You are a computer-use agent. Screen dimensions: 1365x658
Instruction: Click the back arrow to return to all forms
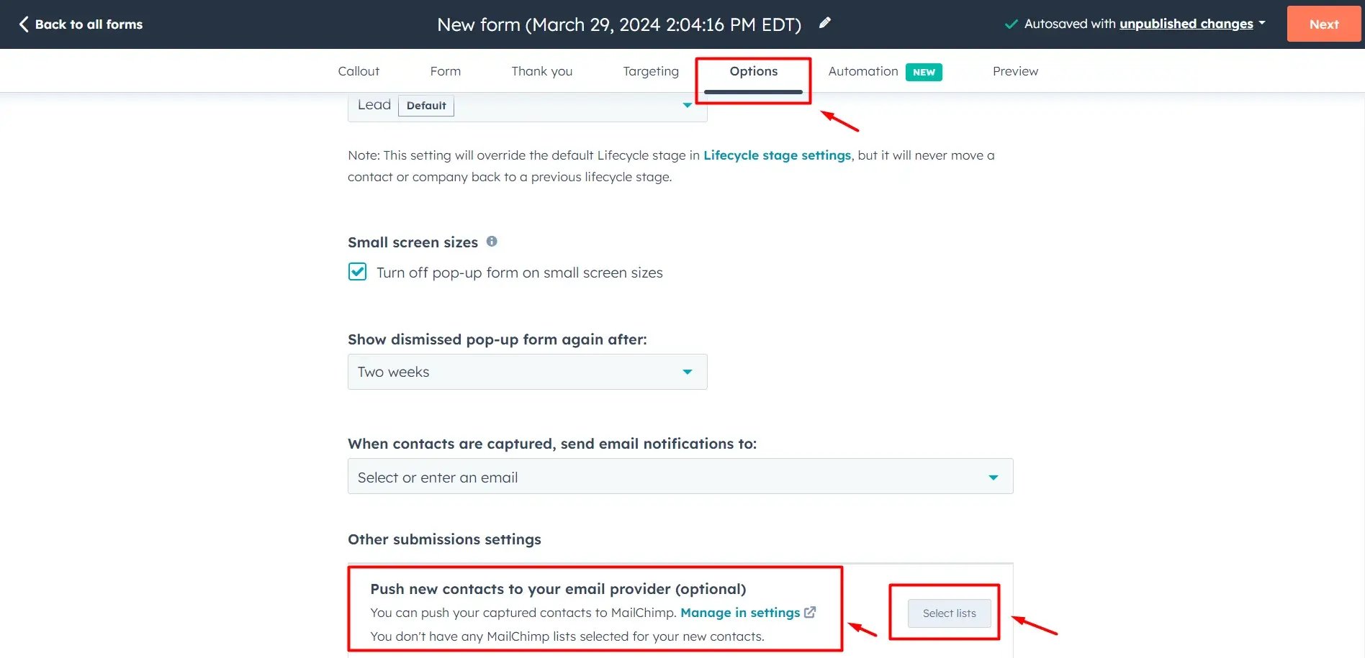pos(24,24)
